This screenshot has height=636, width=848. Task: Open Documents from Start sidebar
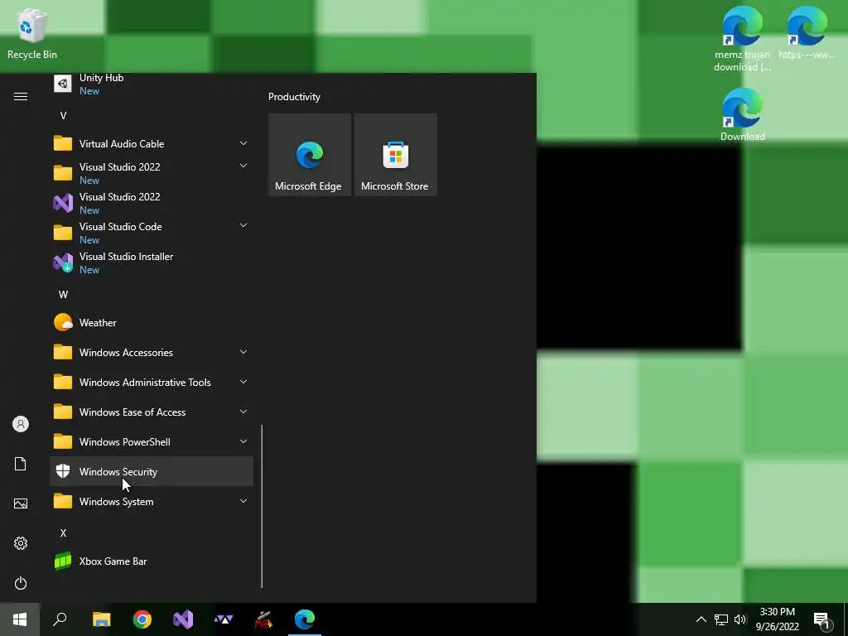(21, 464)
